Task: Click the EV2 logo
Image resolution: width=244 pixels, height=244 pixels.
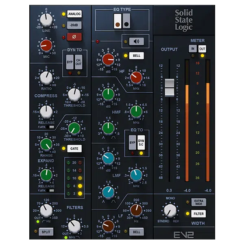Action: click(184, 235)
